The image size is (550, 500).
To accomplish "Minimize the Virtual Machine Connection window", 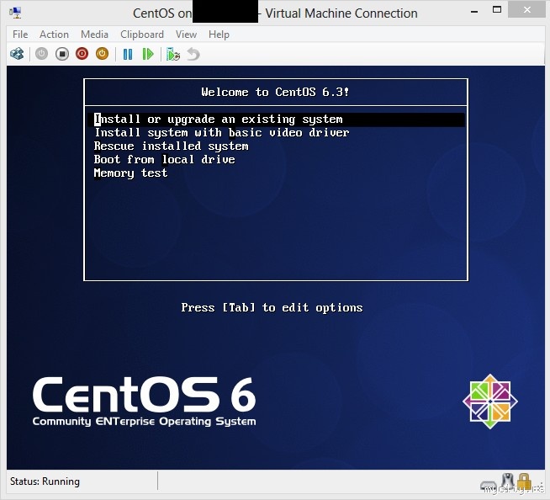I will [474, 12].
